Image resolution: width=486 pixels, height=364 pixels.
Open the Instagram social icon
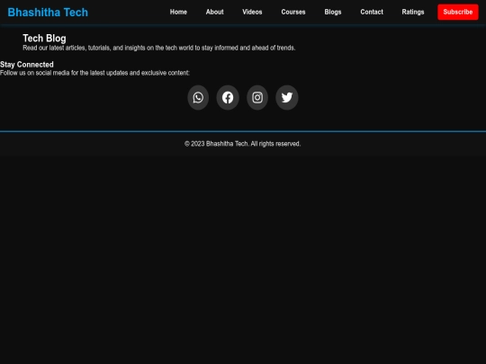click(257, 97)
